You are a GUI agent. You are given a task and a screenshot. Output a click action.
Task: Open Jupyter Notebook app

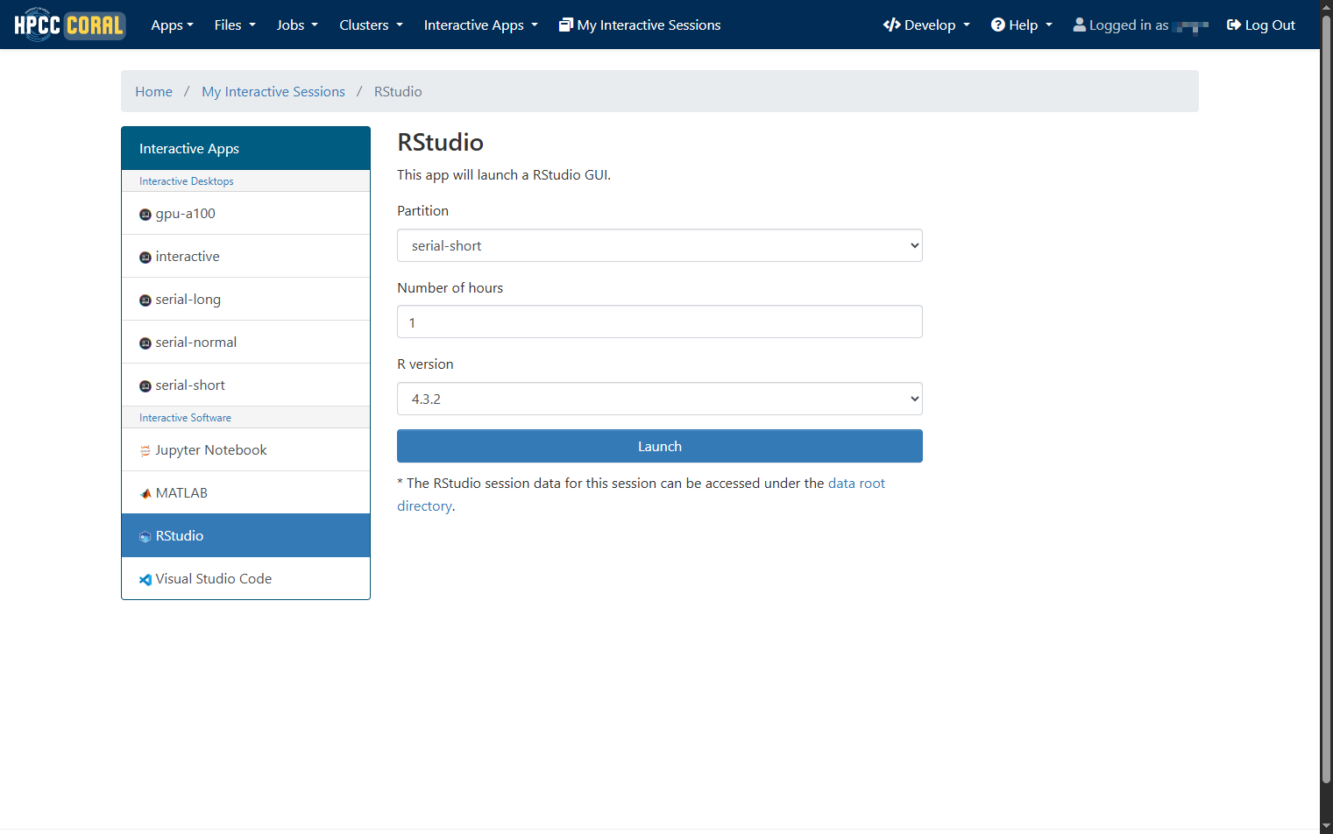point(245,449)
